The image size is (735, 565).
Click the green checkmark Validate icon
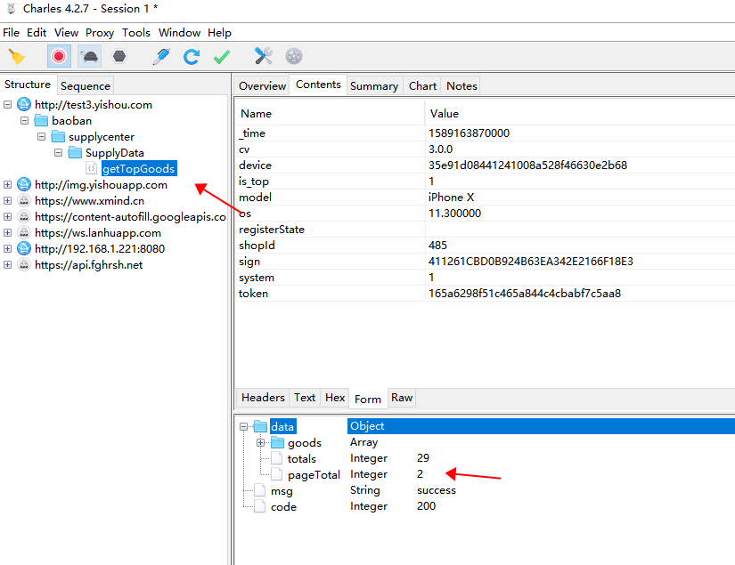coord(222,57)
